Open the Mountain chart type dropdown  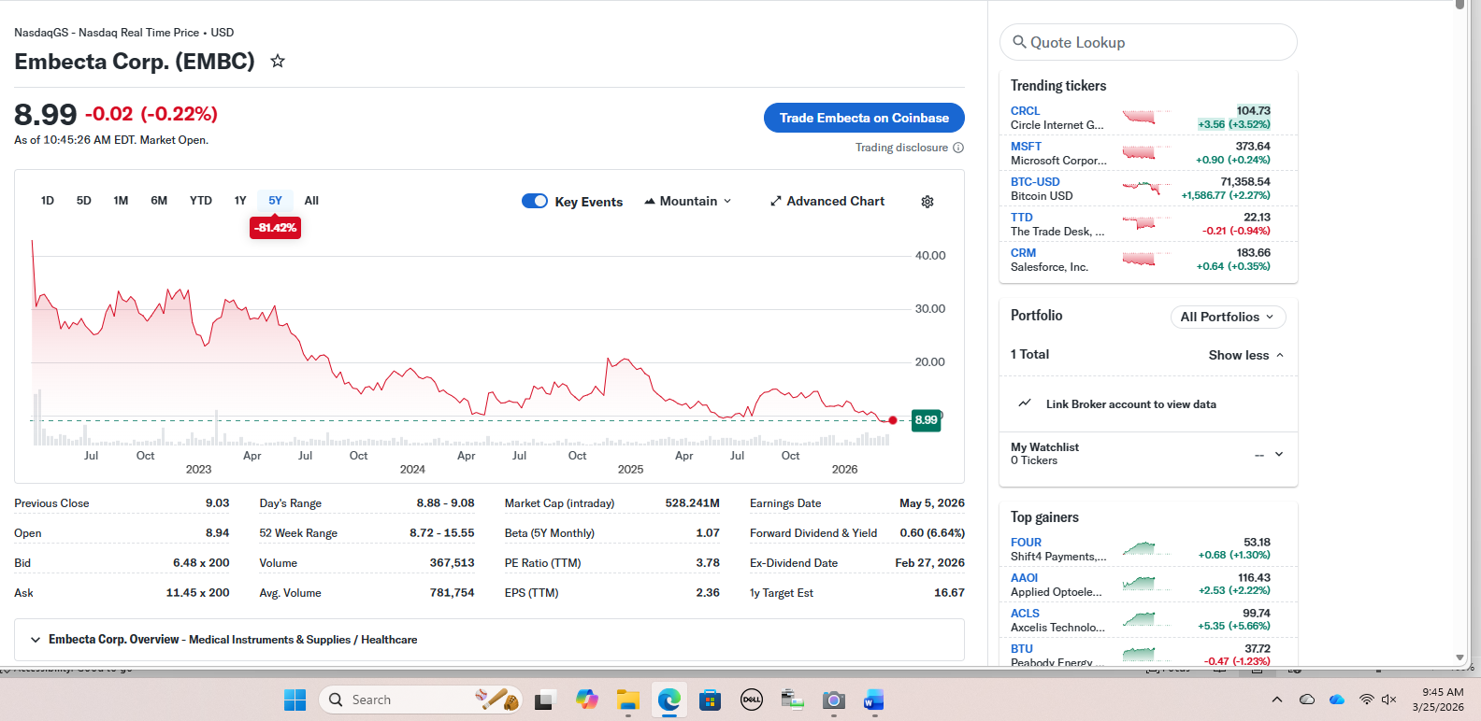[x=688, y=201]
